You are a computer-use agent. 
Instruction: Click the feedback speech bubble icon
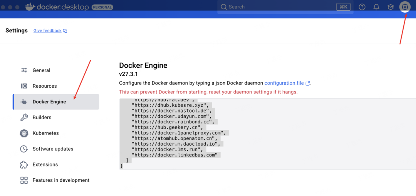click(65, 31)
